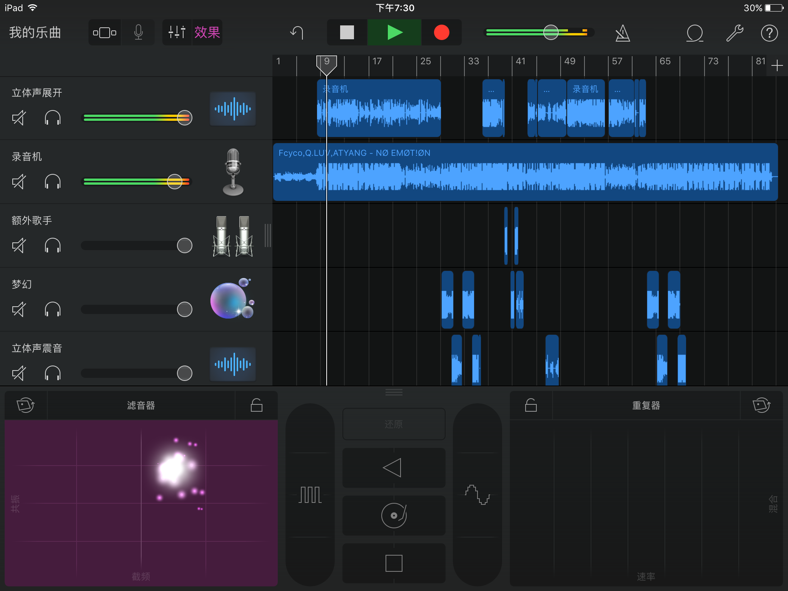Stop playback with the square button
This screenshot has height=591, width=788.
tap(347, 33)
